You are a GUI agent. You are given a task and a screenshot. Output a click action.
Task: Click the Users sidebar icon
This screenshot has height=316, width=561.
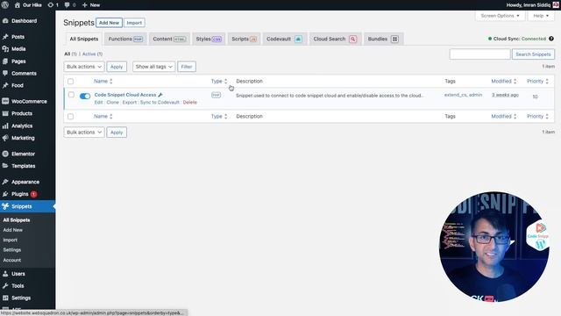tap(5, 274)
